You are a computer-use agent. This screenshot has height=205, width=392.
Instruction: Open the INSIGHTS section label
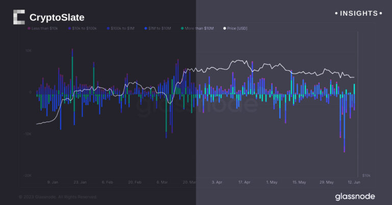356,13
